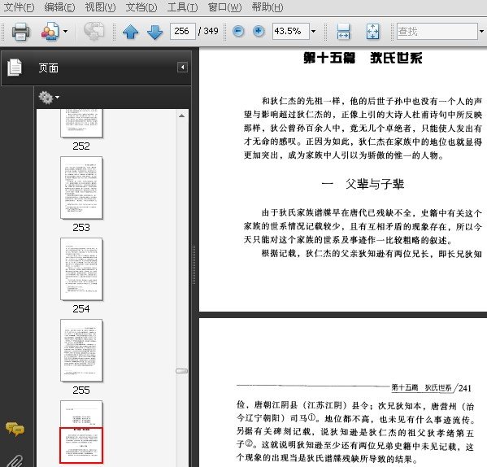Open the zoom percentage dropdown
The image size is (487, 467).
tap(314, 31)
